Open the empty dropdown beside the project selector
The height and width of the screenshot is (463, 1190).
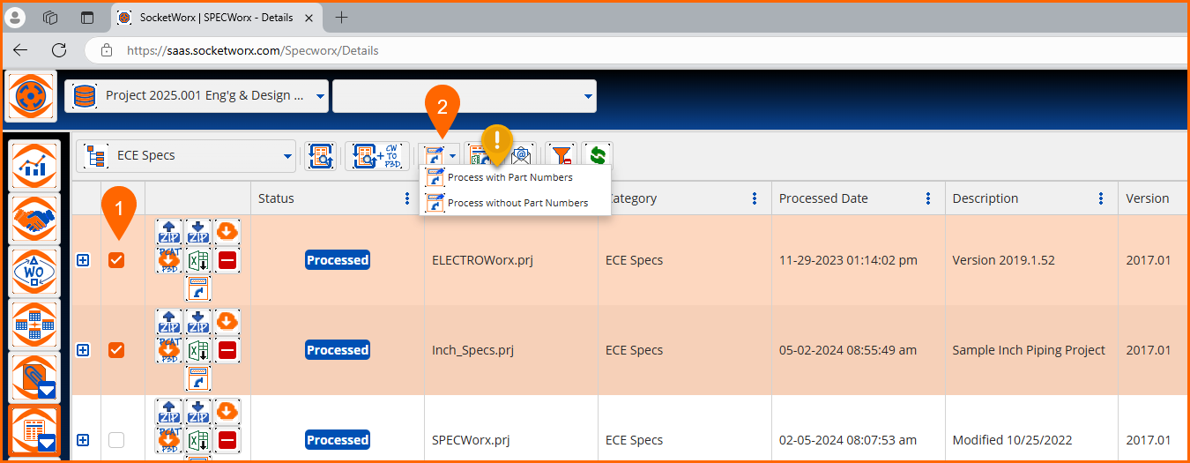[465, 96]
